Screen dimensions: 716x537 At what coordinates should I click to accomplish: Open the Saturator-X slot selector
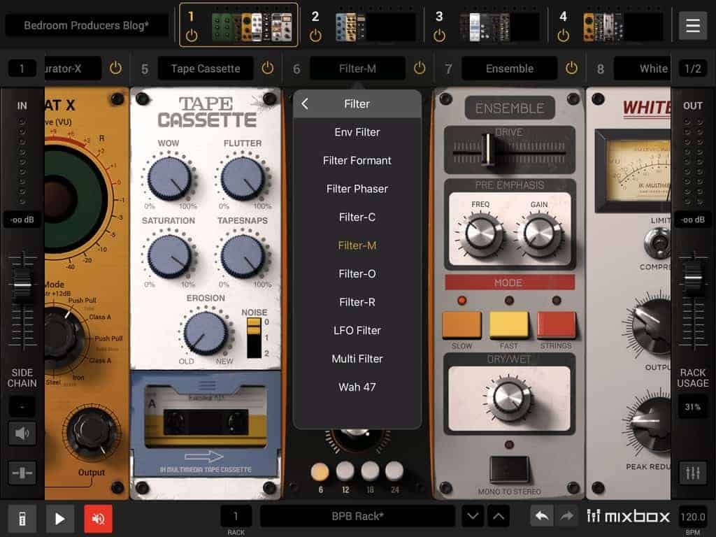tap(73, 69)
